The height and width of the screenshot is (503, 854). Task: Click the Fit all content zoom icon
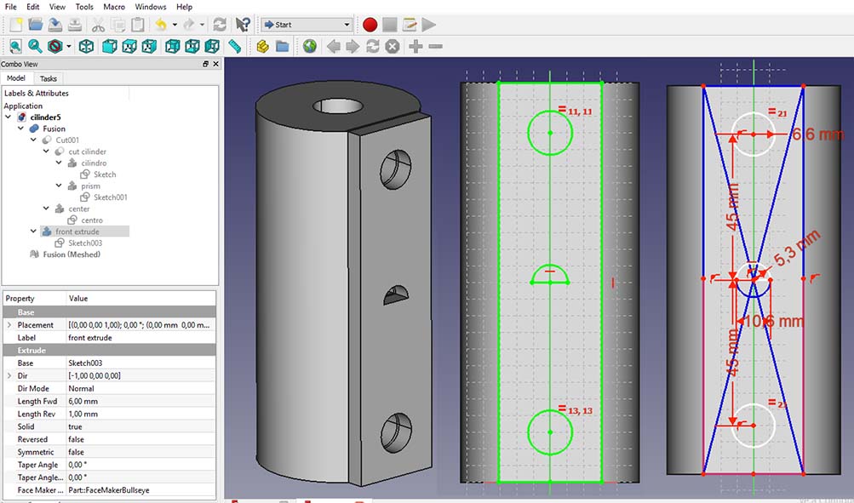click(x=15, y=46)
